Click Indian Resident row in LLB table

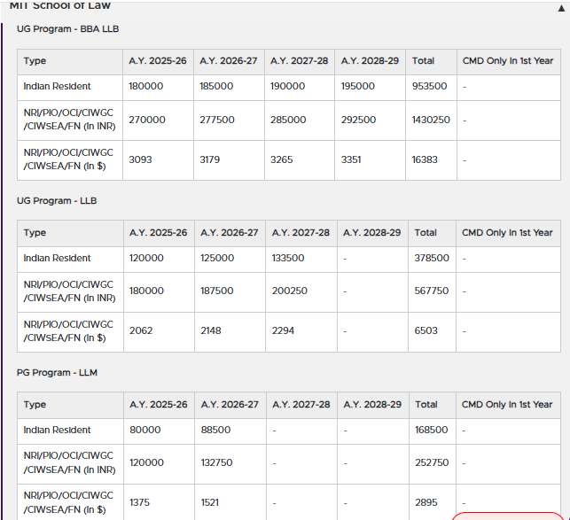pos(57,259)
